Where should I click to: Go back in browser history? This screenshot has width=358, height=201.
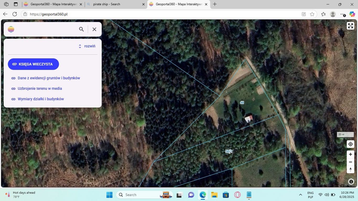(5, 14)
